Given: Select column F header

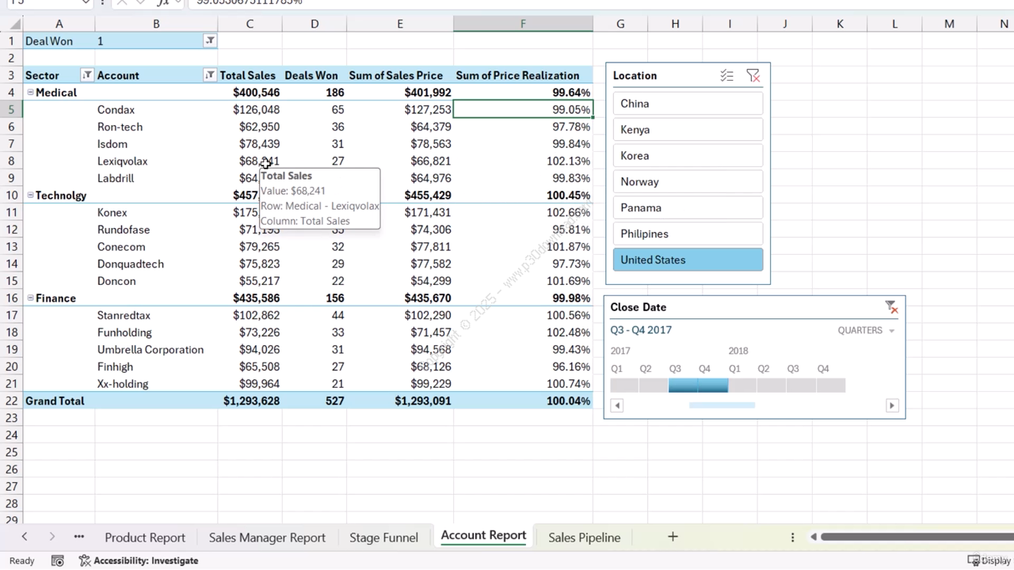Looking at the screenshot, I should pyautogui.click(x=523, y=25).
